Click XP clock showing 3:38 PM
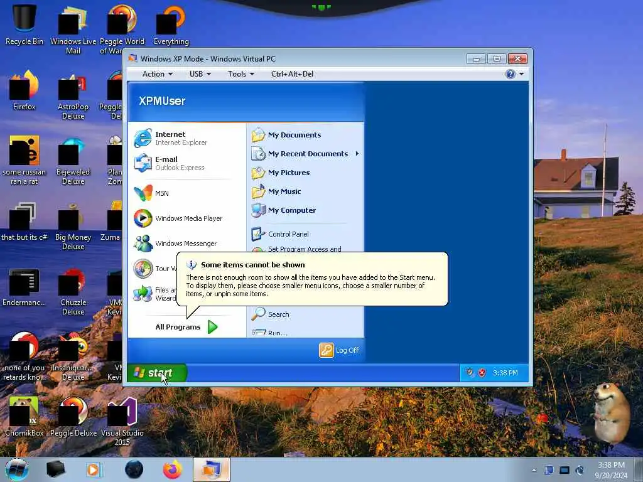Viewport: 643px width, 482px height. pos(505,373)
